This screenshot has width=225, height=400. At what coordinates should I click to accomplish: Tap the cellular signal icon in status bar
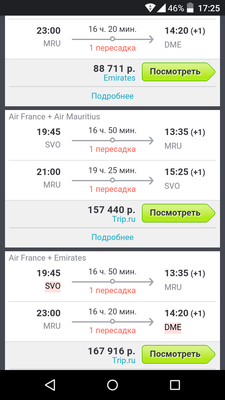[161, 8]
